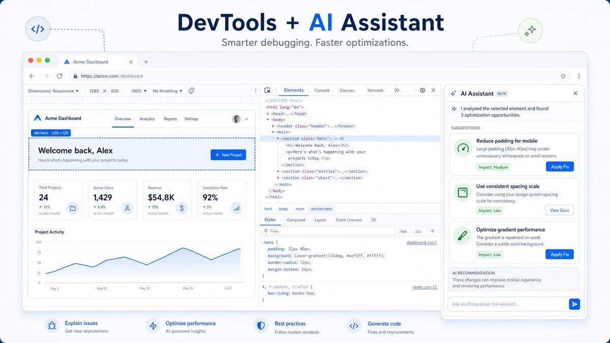Open the Event Listeners tab

pyautogui.click(x=349, y=220)
